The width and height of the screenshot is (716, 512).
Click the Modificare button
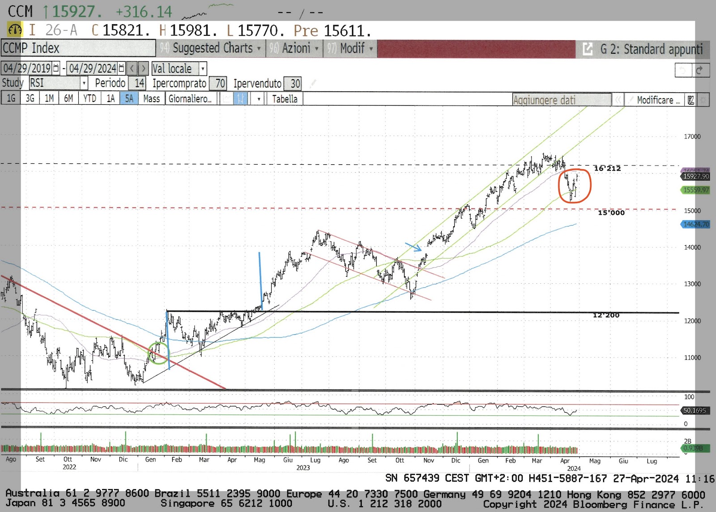[x=654, y=100]
